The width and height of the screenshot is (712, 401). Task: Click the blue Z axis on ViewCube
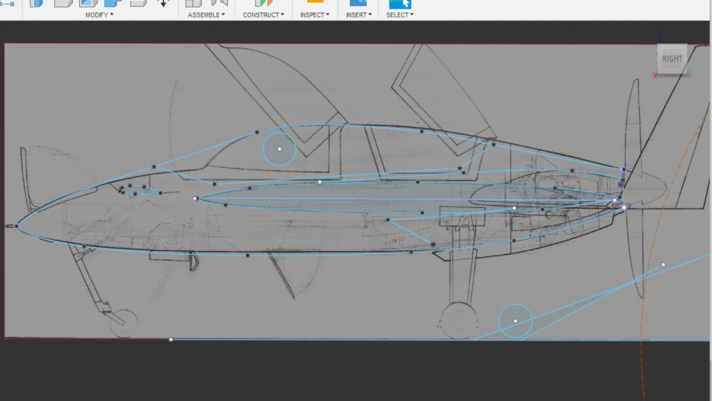pyautogui.click(x=661, y=37)
